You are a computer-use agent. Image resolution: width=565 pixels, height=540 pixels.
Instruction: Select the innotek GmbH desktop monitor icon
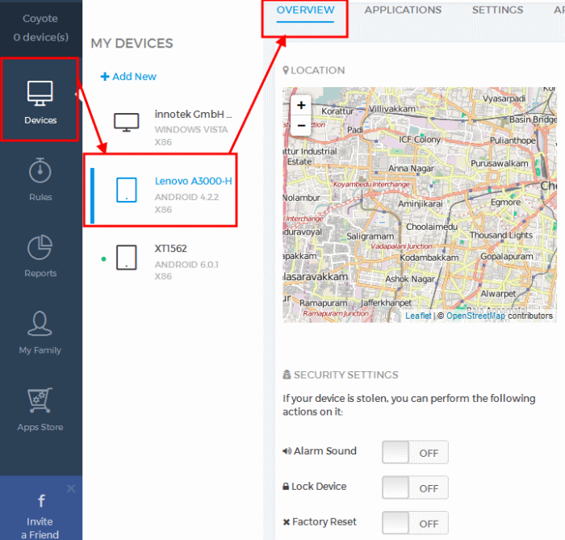point(127,123)
